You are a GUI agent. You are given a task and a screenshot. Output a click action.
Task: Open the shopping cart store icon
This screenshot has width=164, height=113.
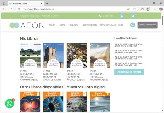pos(133,16)
